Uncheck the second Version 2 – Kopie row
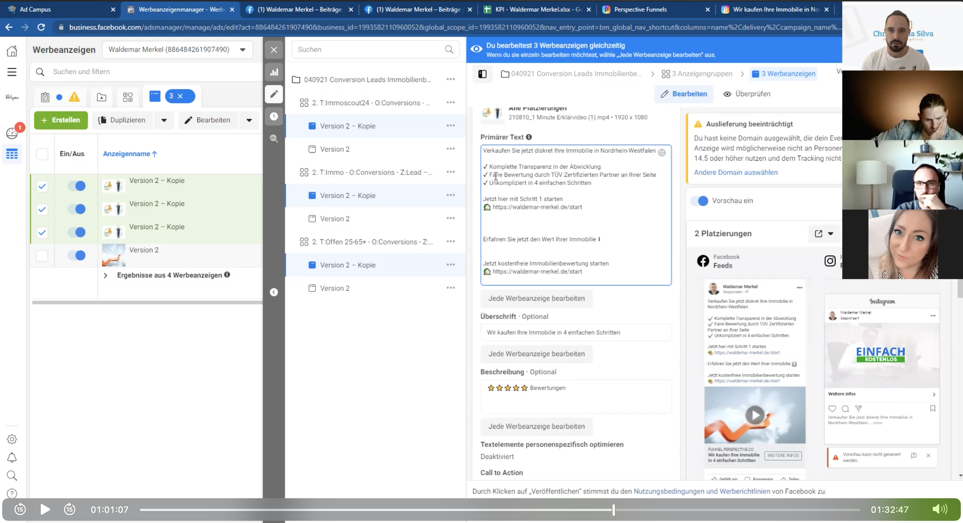This screenshot has height=523, width=963. pos(42,209)
